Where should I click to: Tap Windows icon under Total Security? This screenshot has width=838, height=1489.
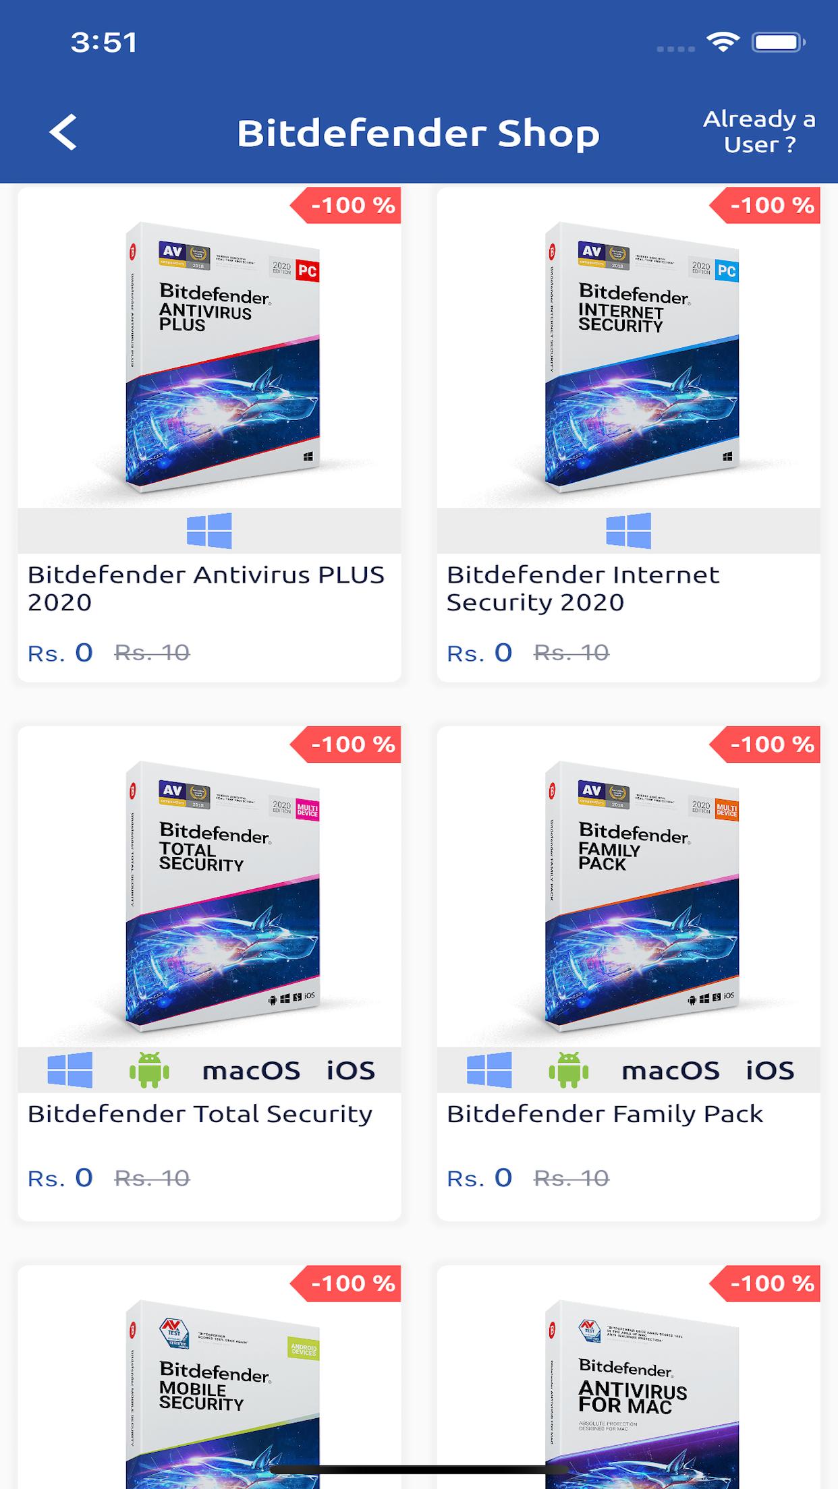[x=70, y=1070]
